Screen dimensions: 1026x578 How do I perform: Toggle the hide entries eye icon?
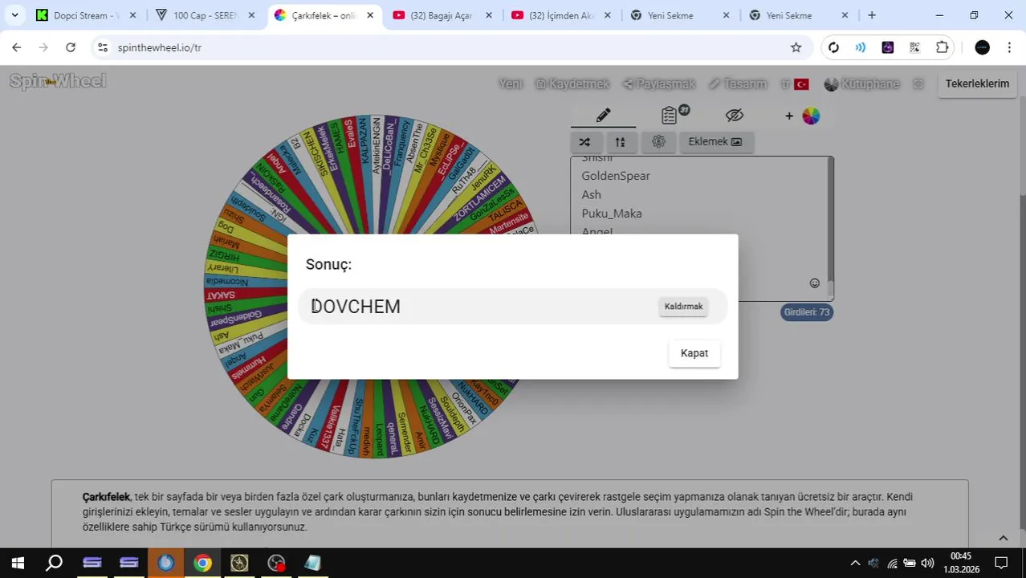click(735, 116)
